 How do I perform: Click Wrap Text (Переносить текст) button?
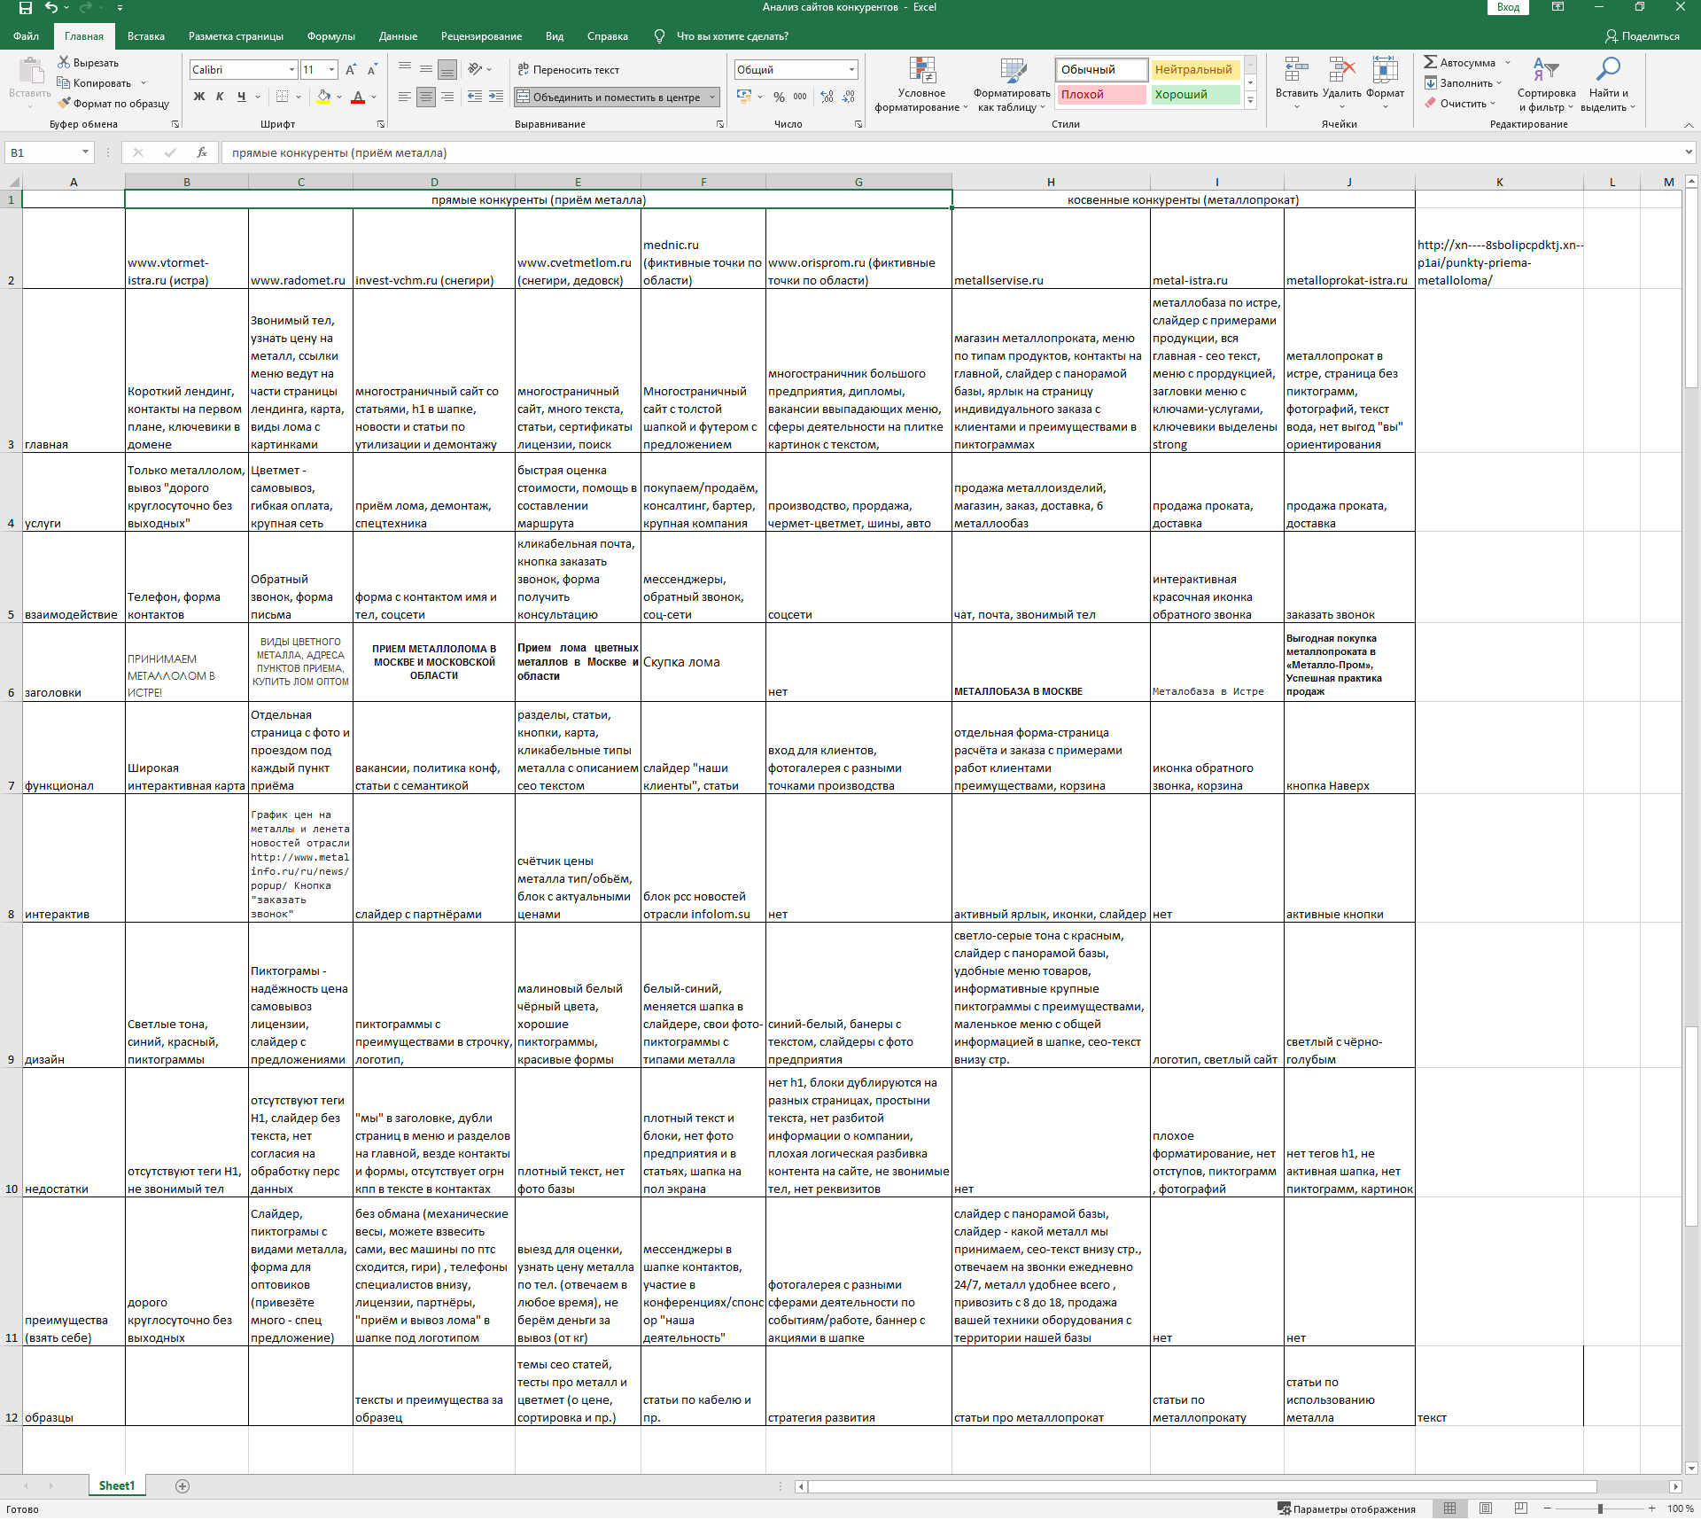(x=569, y=69)
